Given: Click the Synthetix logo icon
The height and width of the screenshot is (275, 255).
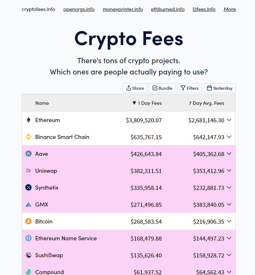Looking at the screenshot, I should click(28, 187).
